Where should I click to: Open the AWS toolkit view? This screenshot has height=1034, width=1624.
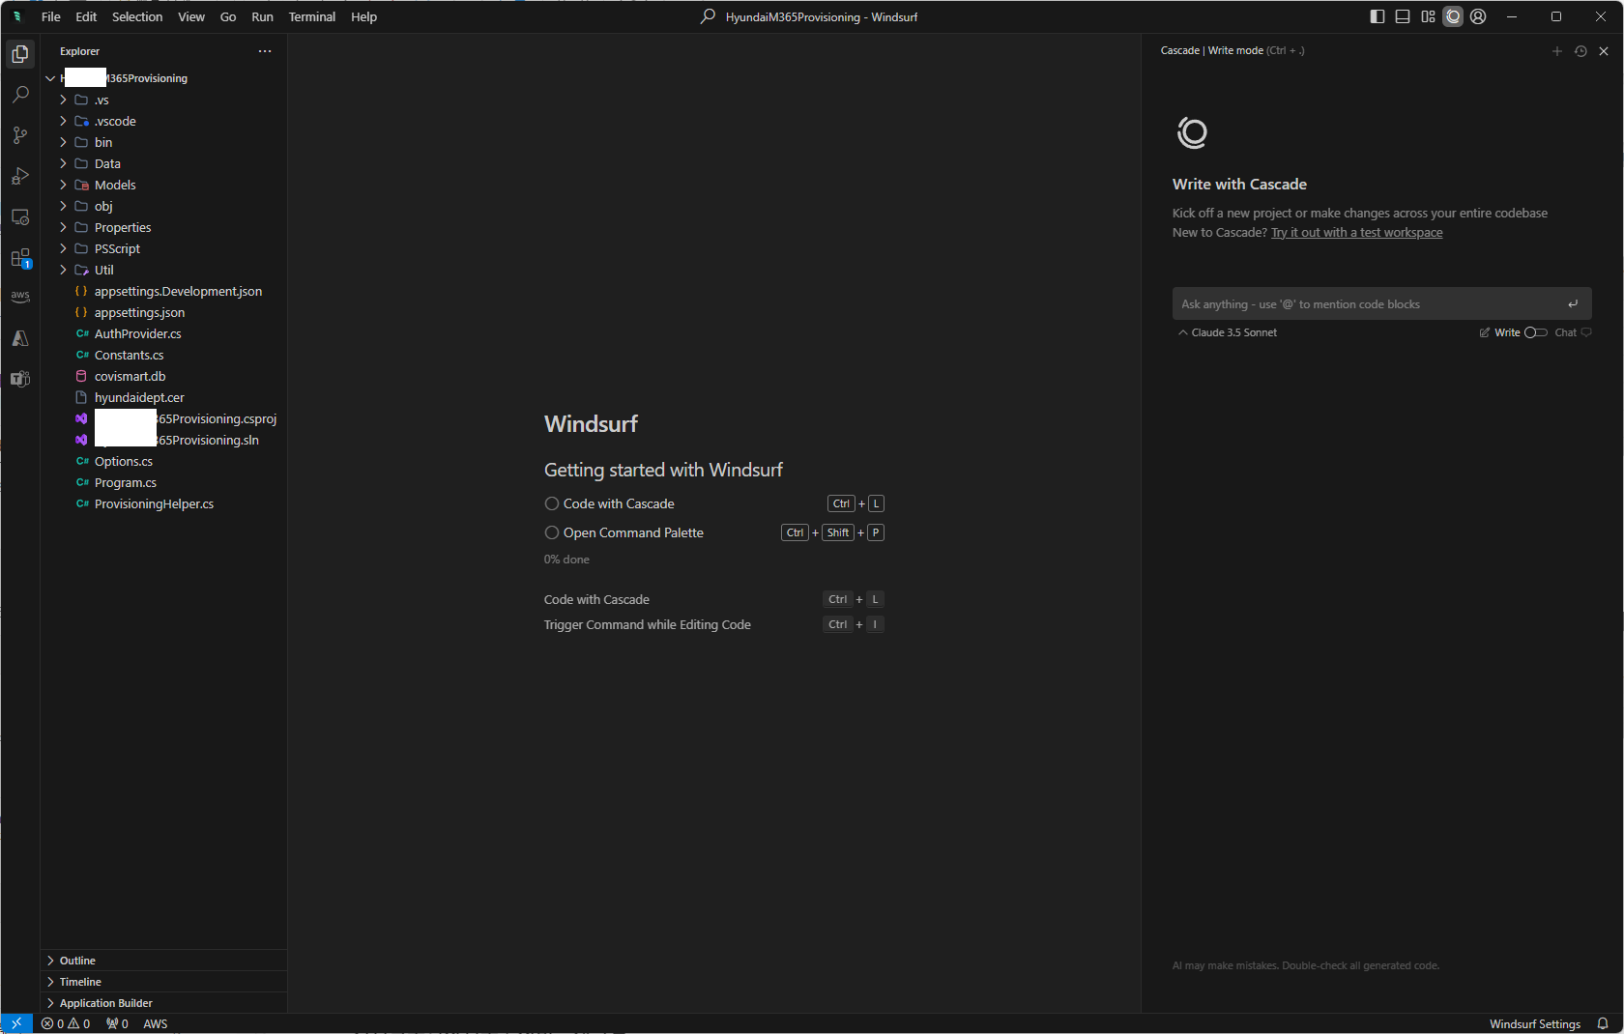(20, 298)
